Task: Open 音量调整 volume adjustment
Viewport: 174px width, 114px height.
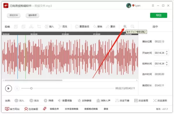Action: [65, 101]
